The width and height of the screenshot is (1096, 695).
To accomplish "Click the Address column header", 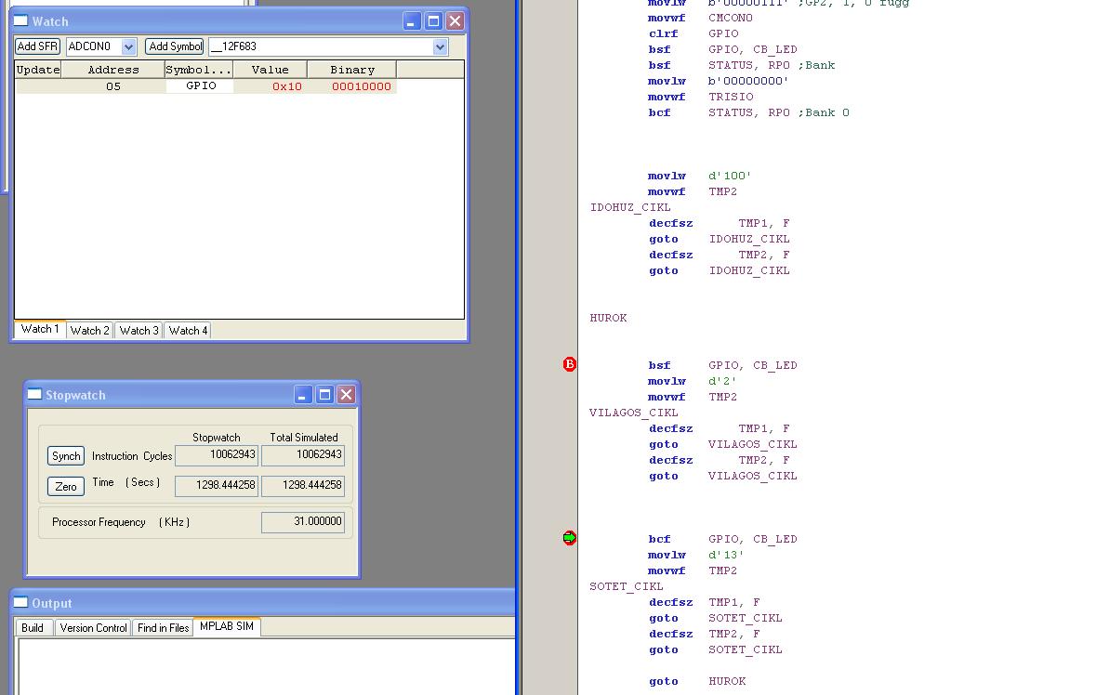I will click(x=112, y=69).
